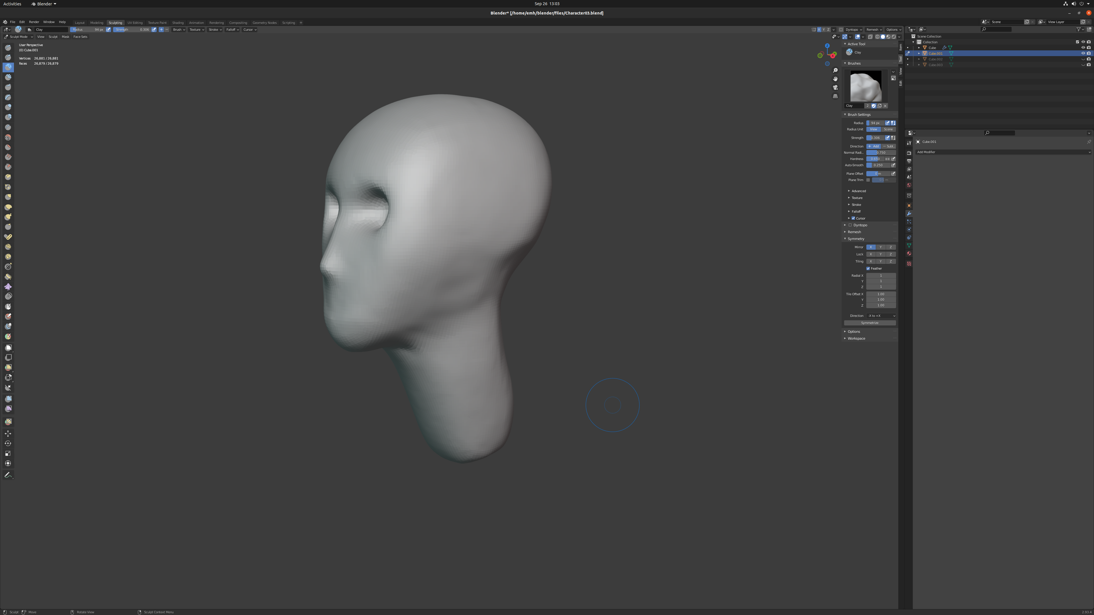The height and width of the screenshot is (615, 1094).
Task: Click the Symmetrize button
Action: click(870, 323)
